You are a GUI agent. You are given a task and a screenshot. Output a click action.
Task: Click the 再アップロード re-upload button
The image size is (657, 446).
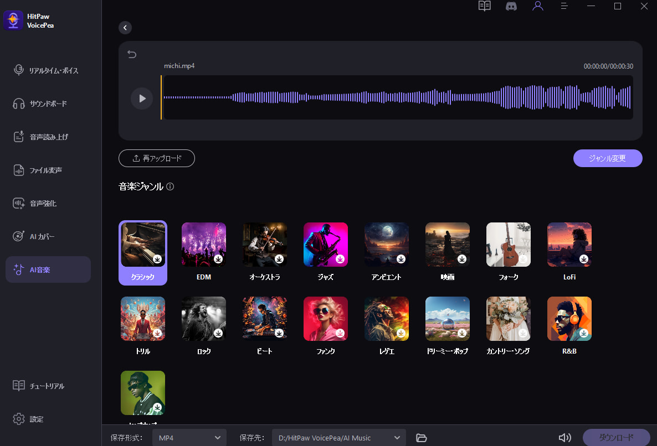click(x=157, y=158)
